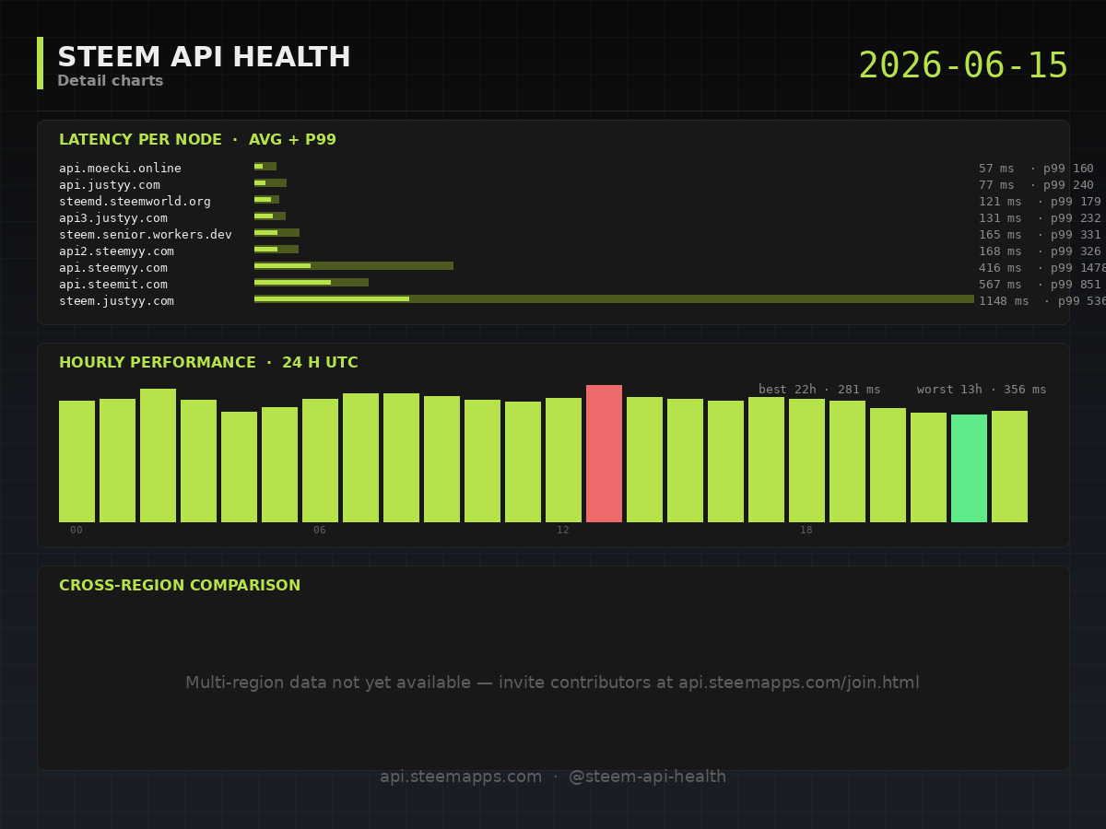This screenshot has width=1106, height=829.
Task: Click the api.steemapps.com footer link
Action: click(461, 776)
